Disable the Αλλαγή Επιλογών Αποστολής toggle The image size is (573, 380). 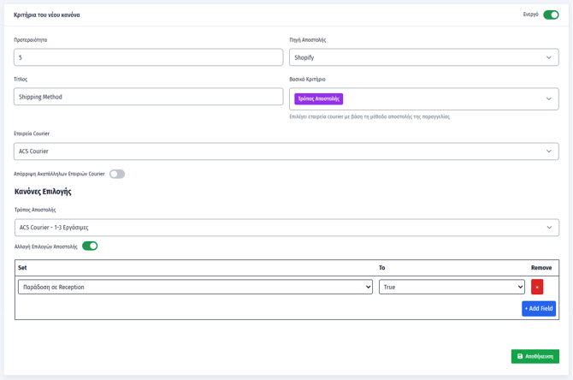pos(90,246)
